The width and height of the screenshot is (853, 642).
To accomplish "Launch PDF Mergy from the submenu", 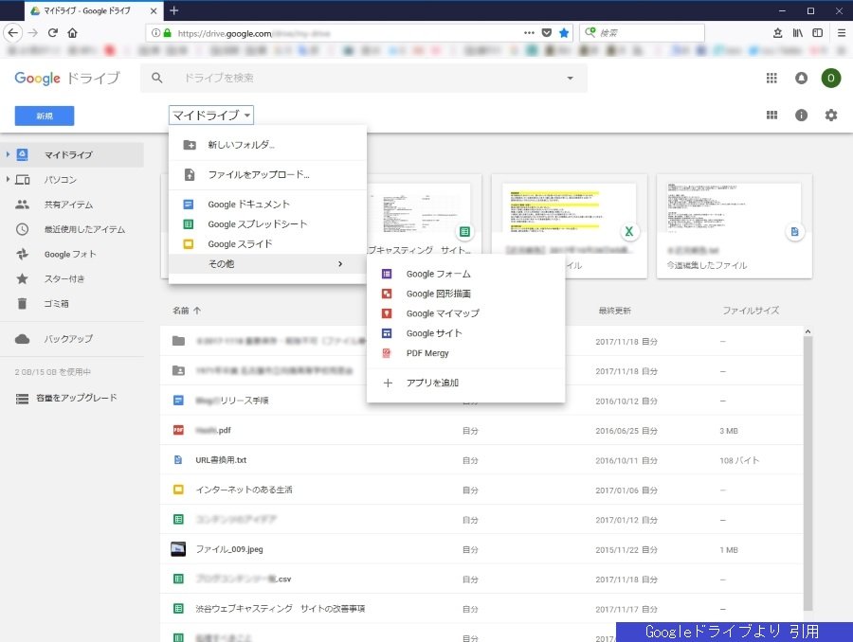I will click(x=465, y=353).
